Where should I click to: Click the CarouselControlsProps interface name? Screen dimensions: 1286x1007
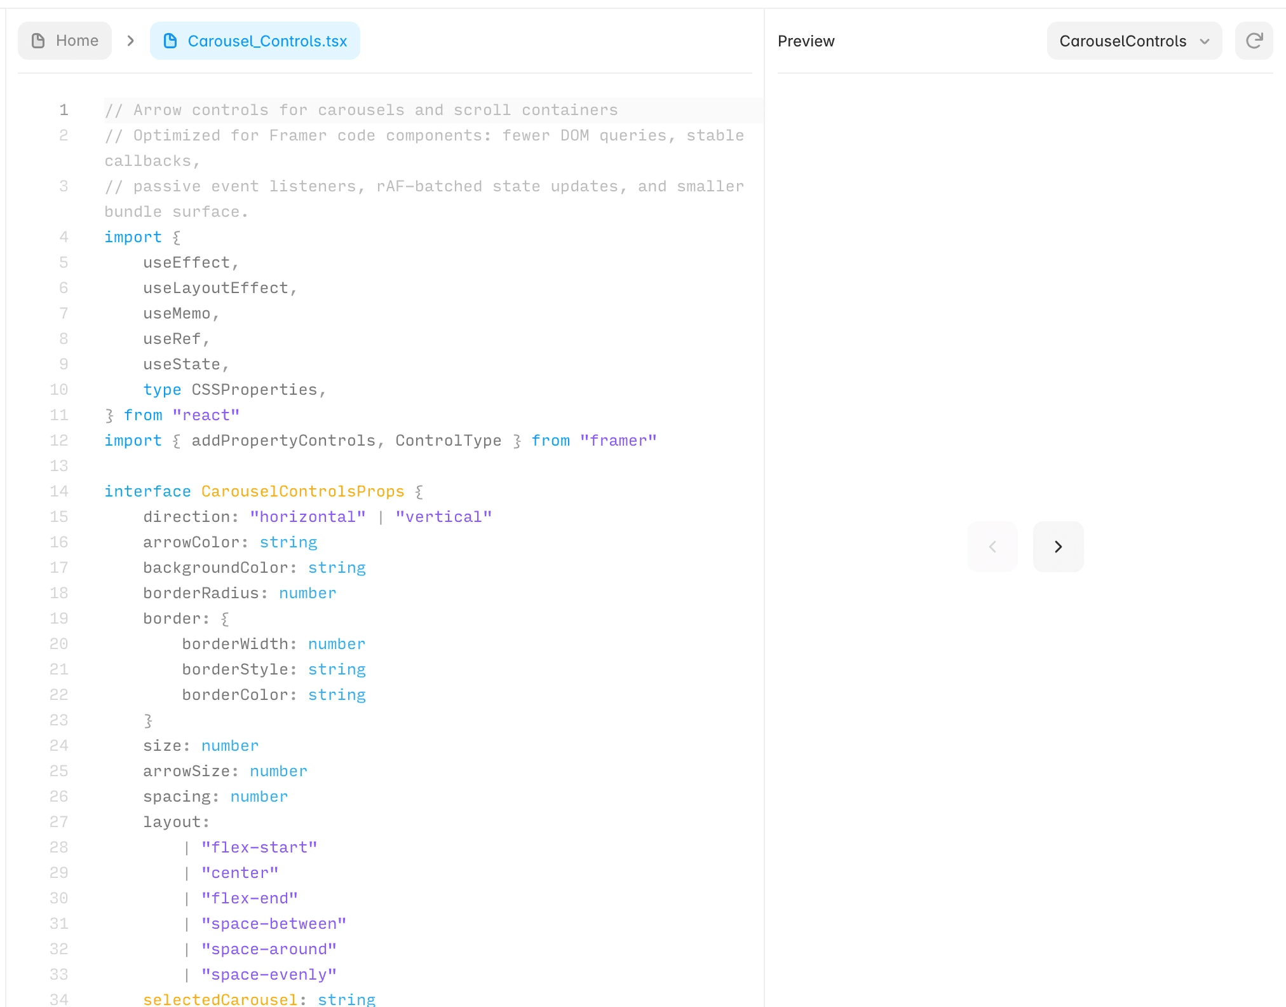click(302, 491)
